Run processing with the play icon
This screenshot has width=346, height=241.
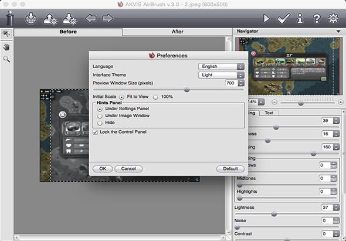coord(266,19)
